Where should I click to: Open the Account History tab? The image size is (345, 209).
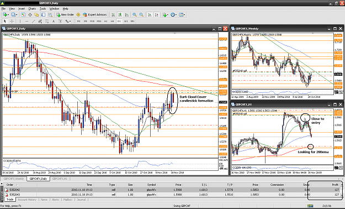27,200
